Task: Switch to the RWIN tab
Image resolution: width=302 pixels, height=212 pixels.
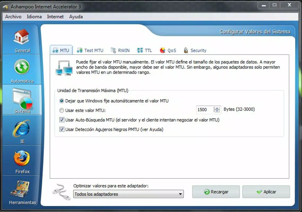Action: [x=120, y=50]
